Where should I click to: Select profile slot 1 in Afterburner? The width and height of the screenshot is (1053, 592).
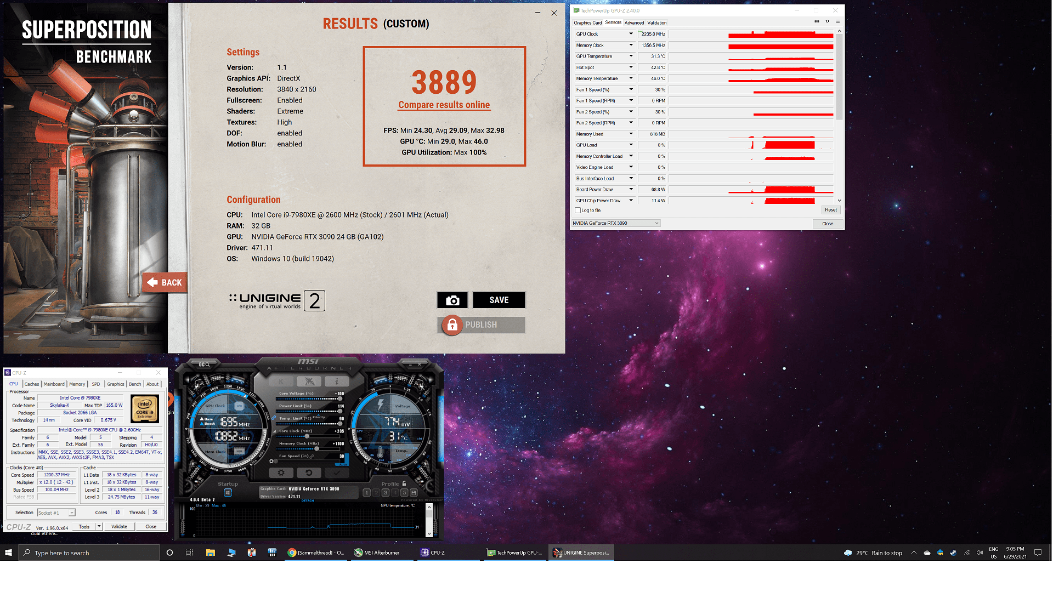pyautogui.click(x=367, y=493)
